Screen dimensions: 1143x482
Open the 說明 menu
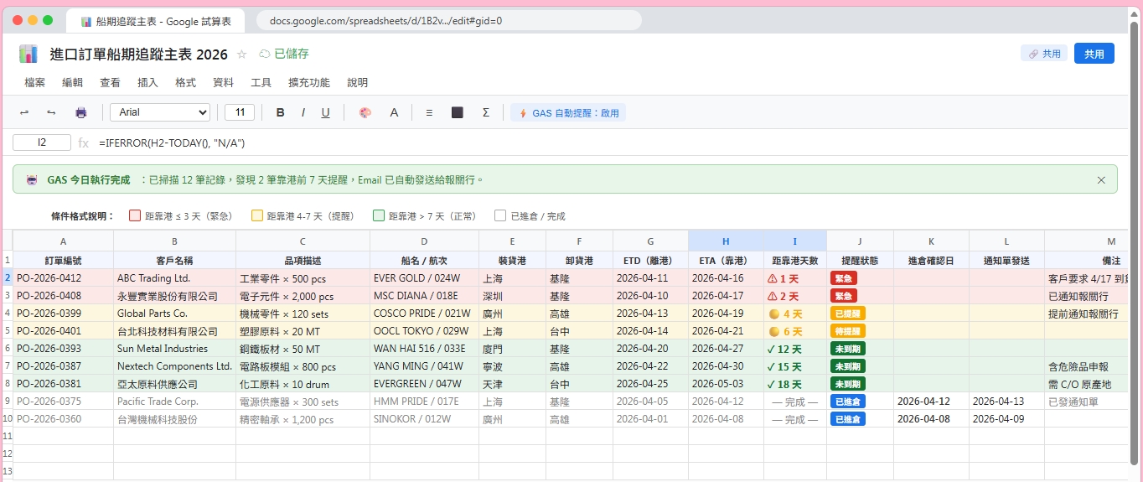coord(357,82)
